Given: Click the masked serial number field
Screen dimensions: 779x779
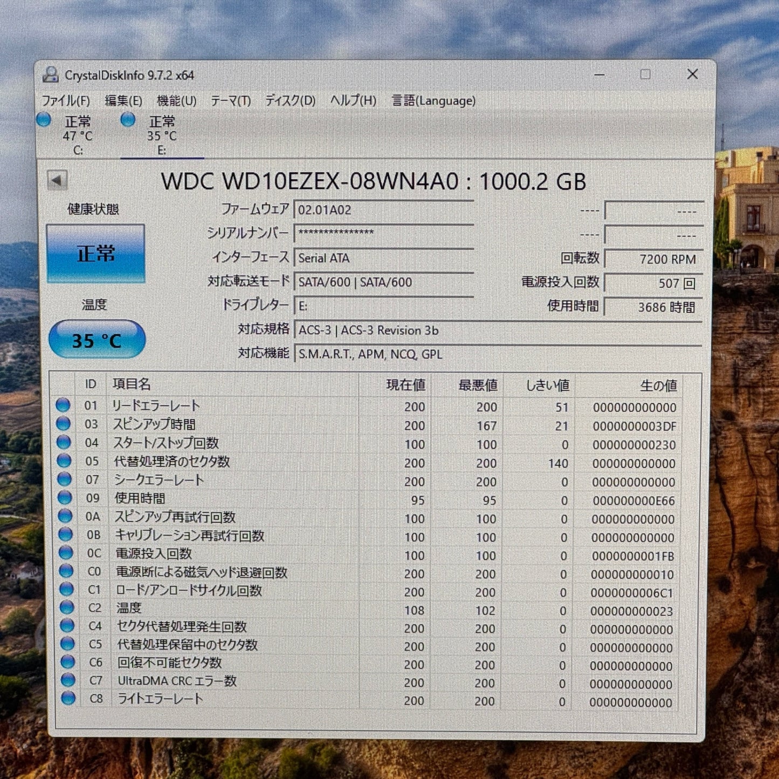Looking at the screenshot, I should pos(383,233).
